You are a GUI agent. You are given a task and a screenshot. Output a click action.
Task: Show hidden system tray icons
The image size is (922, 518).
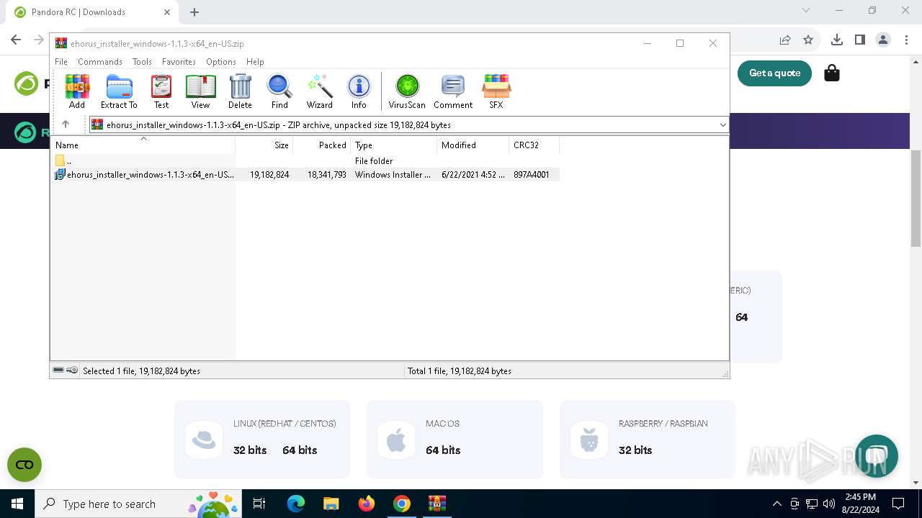[x=776, y=504]
